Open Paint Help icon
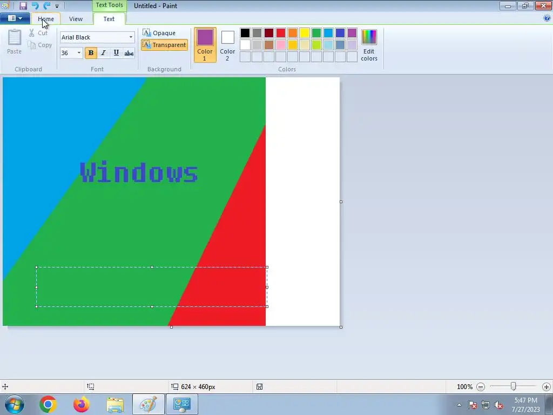This screenshot has height=415, width=553. (547, 18)
